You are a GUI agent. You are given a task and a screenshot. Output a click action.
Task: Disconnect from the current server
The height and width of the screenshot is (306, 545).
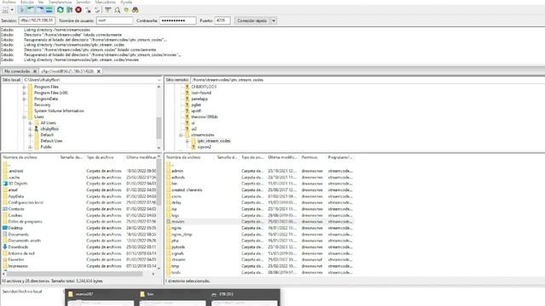(x=88, y=10)
